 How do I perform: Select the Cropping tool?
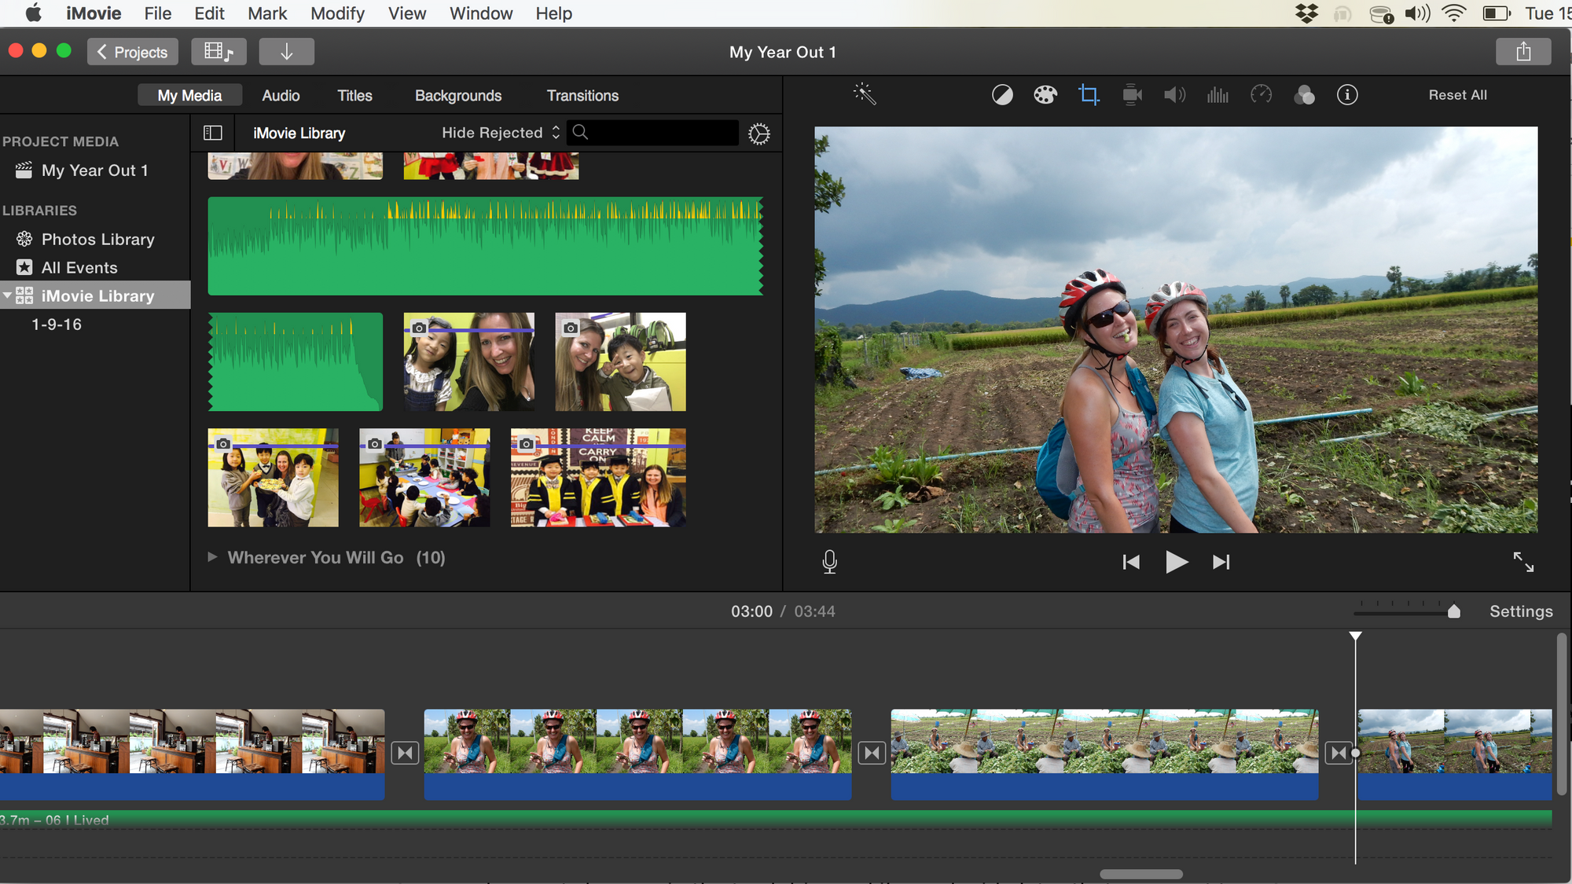click(1089, 95)
